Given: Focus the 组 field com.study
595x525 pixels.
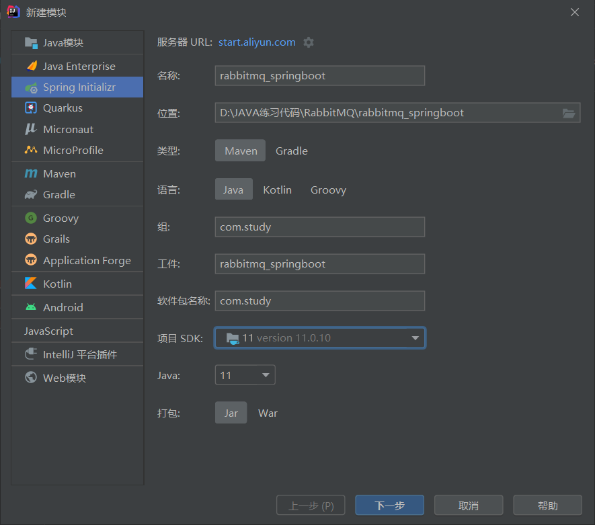Looking at the screenshot, I should coord(320,227).
